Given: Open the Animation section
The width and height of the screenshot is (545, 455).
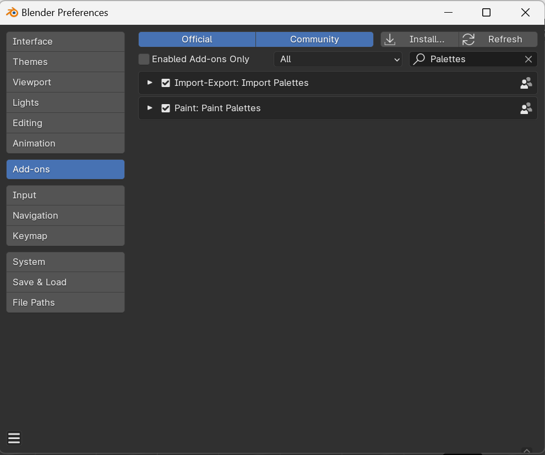Looking at the screenshot, I should pos(66,143).
